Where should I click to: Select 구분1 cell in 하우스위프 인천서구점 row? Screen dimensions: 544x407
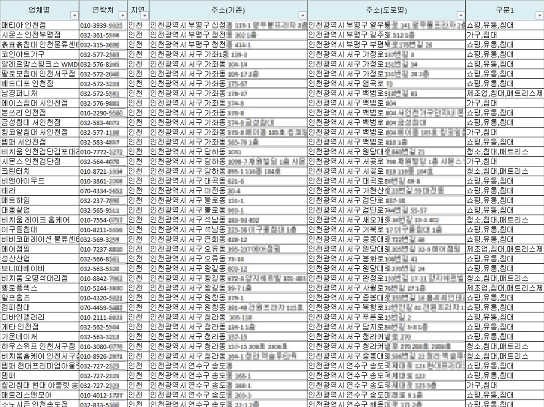coord(504,347)
